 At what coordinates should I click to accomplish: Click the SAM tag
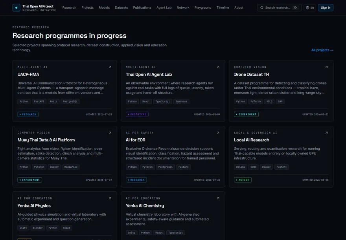(280, 101)
